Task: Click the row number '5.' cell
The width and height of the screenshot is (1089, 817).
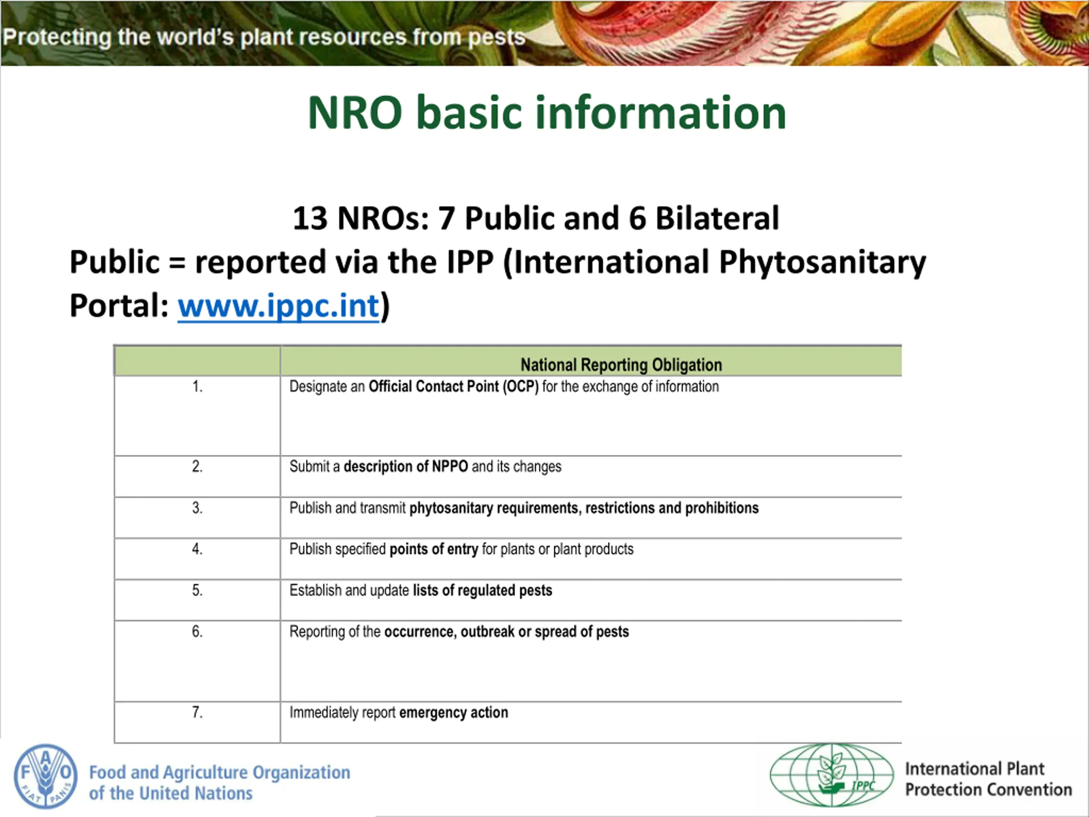Action: click(197, 600)
